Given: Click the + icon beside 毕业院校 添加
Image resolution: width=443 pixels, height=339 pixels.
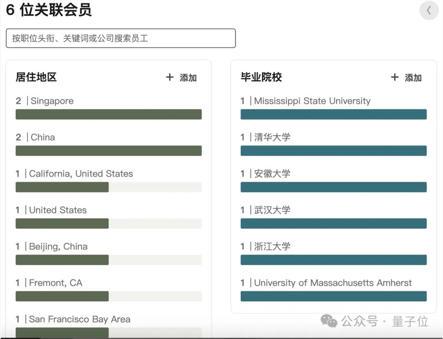Looking at the screenshot, I should coord(395,77).
